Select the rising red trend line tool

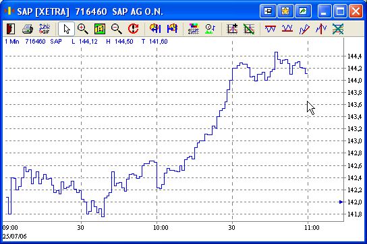point(304,29)
